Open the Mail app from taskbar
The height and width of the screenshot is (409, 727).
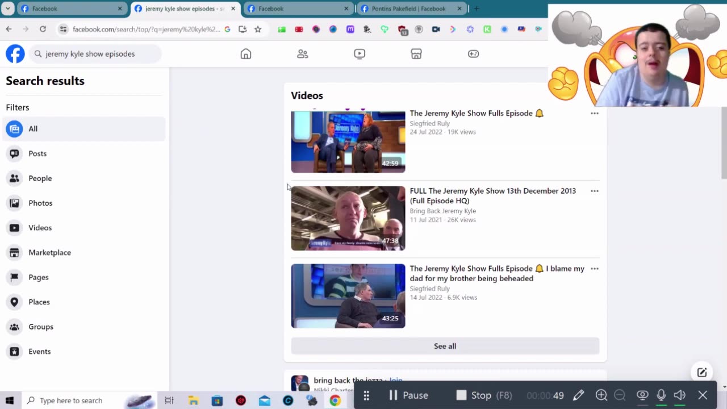265,400
